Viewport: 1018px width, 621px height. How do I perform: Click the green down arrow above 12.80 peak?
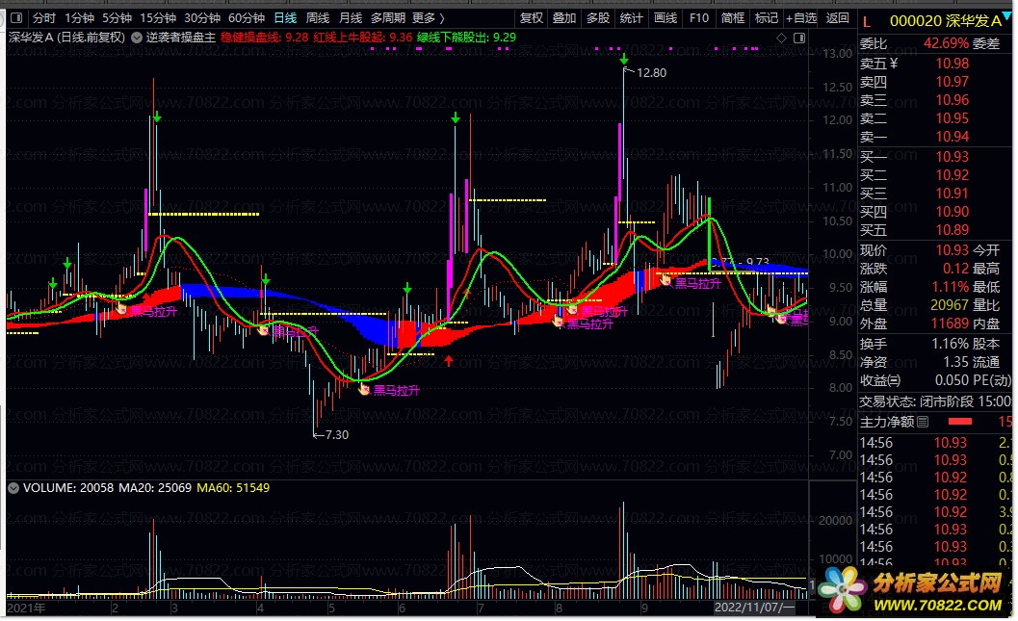coord(624,59)
